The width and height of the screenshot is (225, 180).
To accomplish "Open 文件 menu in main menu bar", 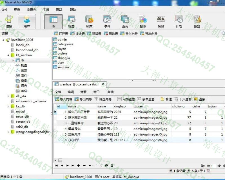I will click(x=4, y=10).
